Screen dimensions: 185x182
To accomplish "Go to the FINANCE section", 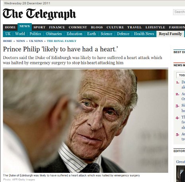I will [57, 27].
